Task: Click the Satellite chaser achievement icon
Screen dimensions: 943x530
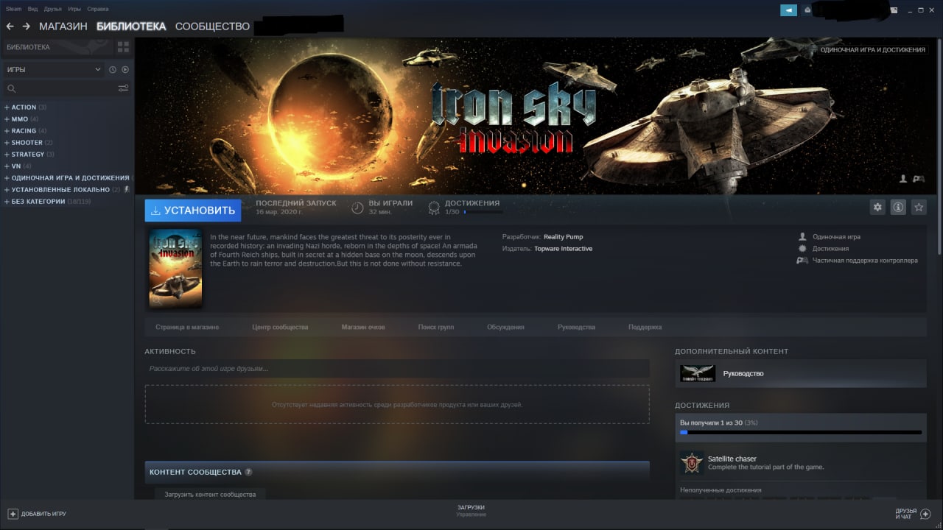Action: pos(691,463)
